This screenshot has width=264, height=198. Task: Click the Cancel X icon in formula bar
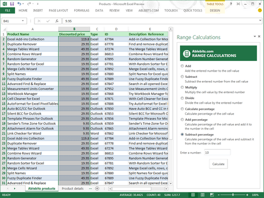pyautogui.click(x=39, y=21)
